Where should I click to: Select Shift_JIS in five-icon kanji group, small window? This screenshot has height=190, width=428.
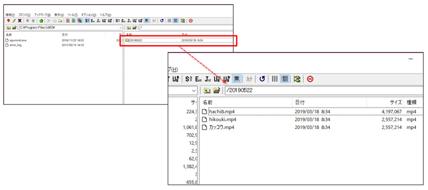pyautogui.click(x=87, y=20)
